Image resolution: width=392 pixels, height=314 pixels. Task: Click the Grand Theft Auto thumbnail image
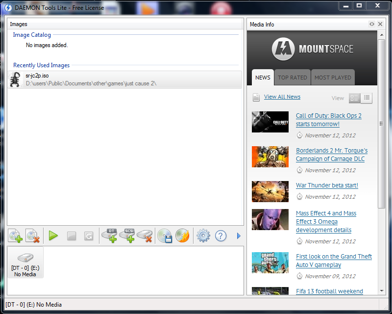point(270,262)
